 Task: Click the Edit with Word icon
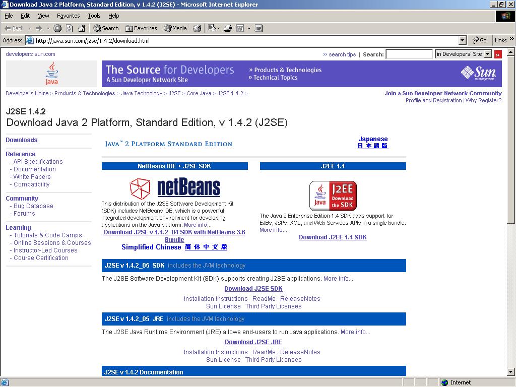click(x=240, y=28)
